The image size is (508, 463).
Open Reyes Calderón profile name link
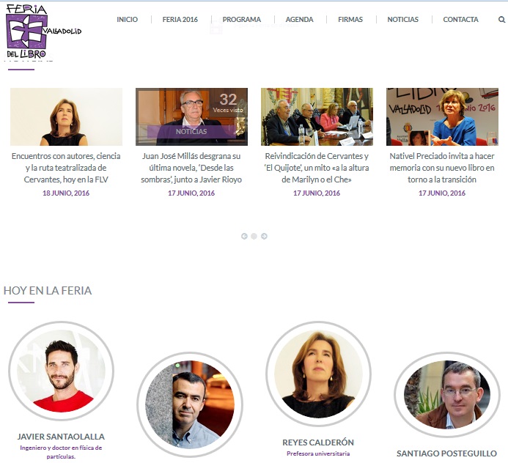pyautogui.click(x=318, y=442)
